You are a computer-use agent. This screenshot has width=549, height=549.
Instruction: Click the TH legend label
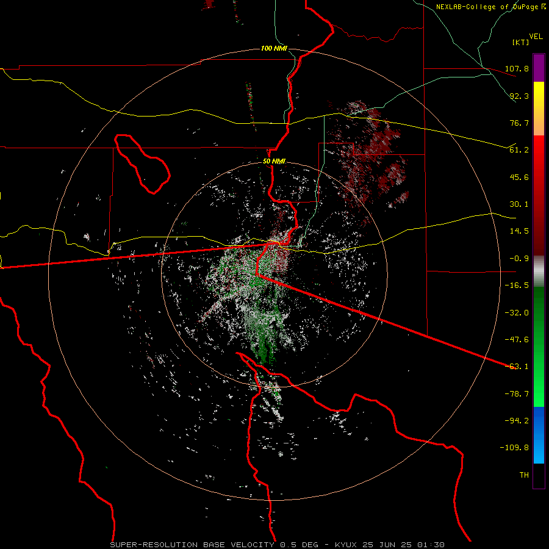(524, 475)
